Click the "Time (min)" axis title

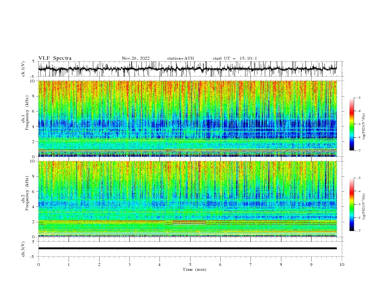194,269
